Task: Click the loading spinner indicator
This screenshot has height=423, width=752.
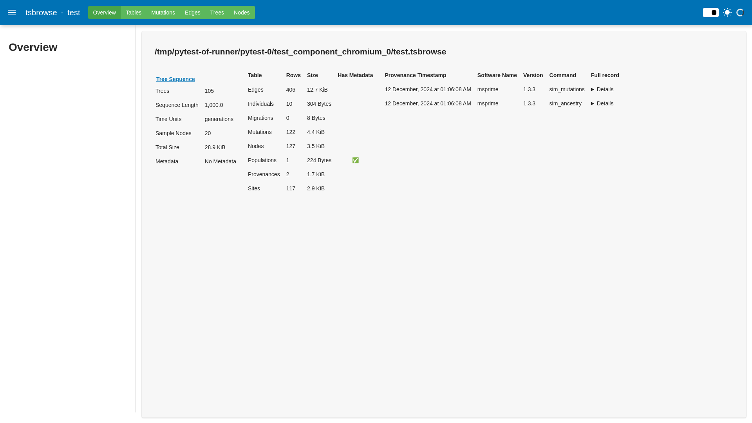Action: [x=740, y=13]
